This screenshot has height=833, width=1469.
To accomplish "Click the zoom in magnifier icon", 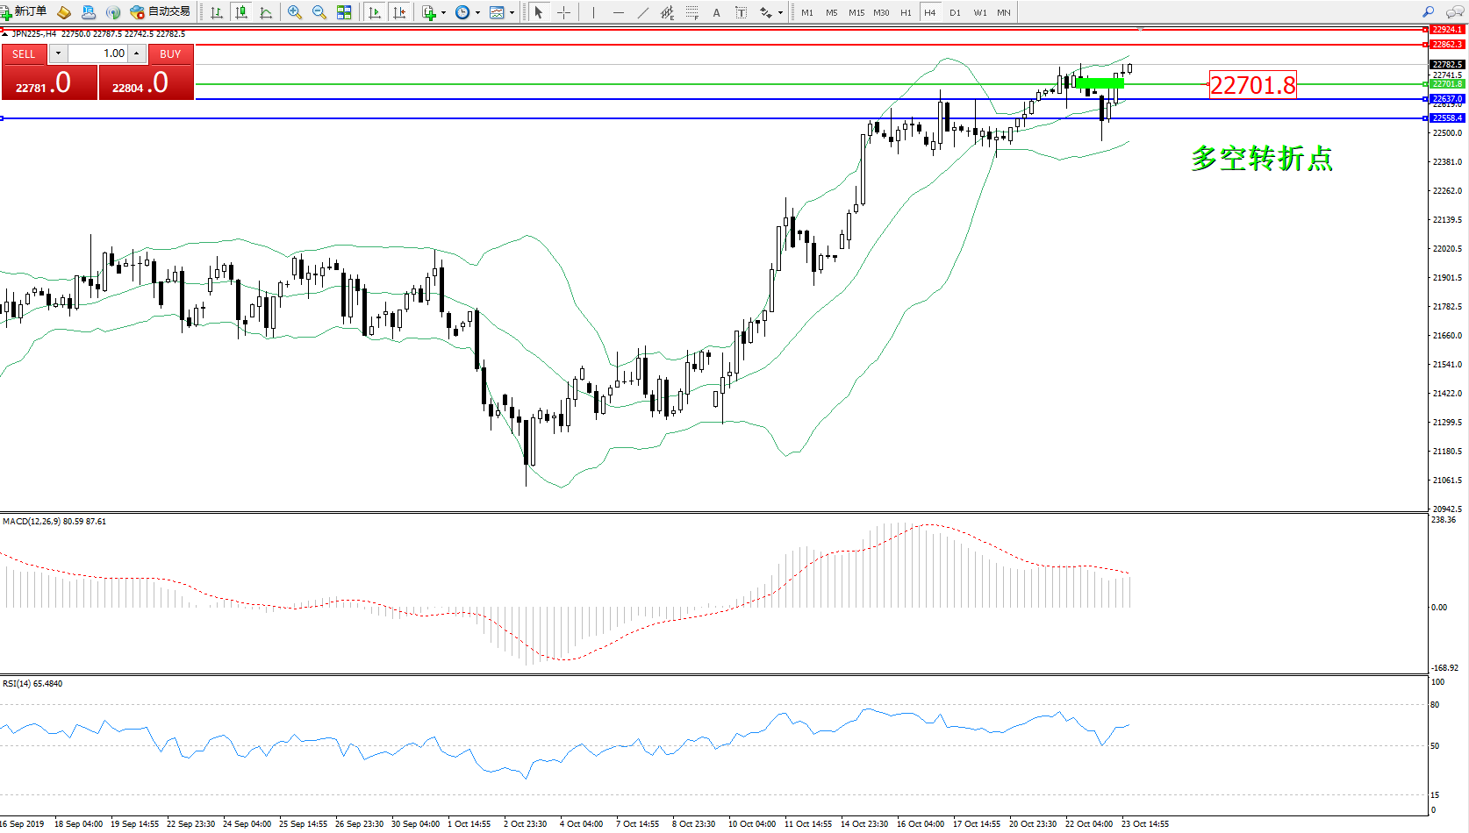I will (295, 12).
